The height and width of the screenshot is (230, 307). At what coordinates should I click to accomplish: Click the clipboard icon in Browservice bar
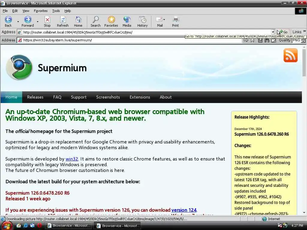tap(273, 40)
